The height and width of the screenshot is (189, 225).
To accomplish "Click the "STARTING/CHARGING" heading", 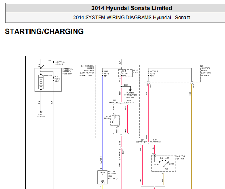I will [x=44, y=31].
